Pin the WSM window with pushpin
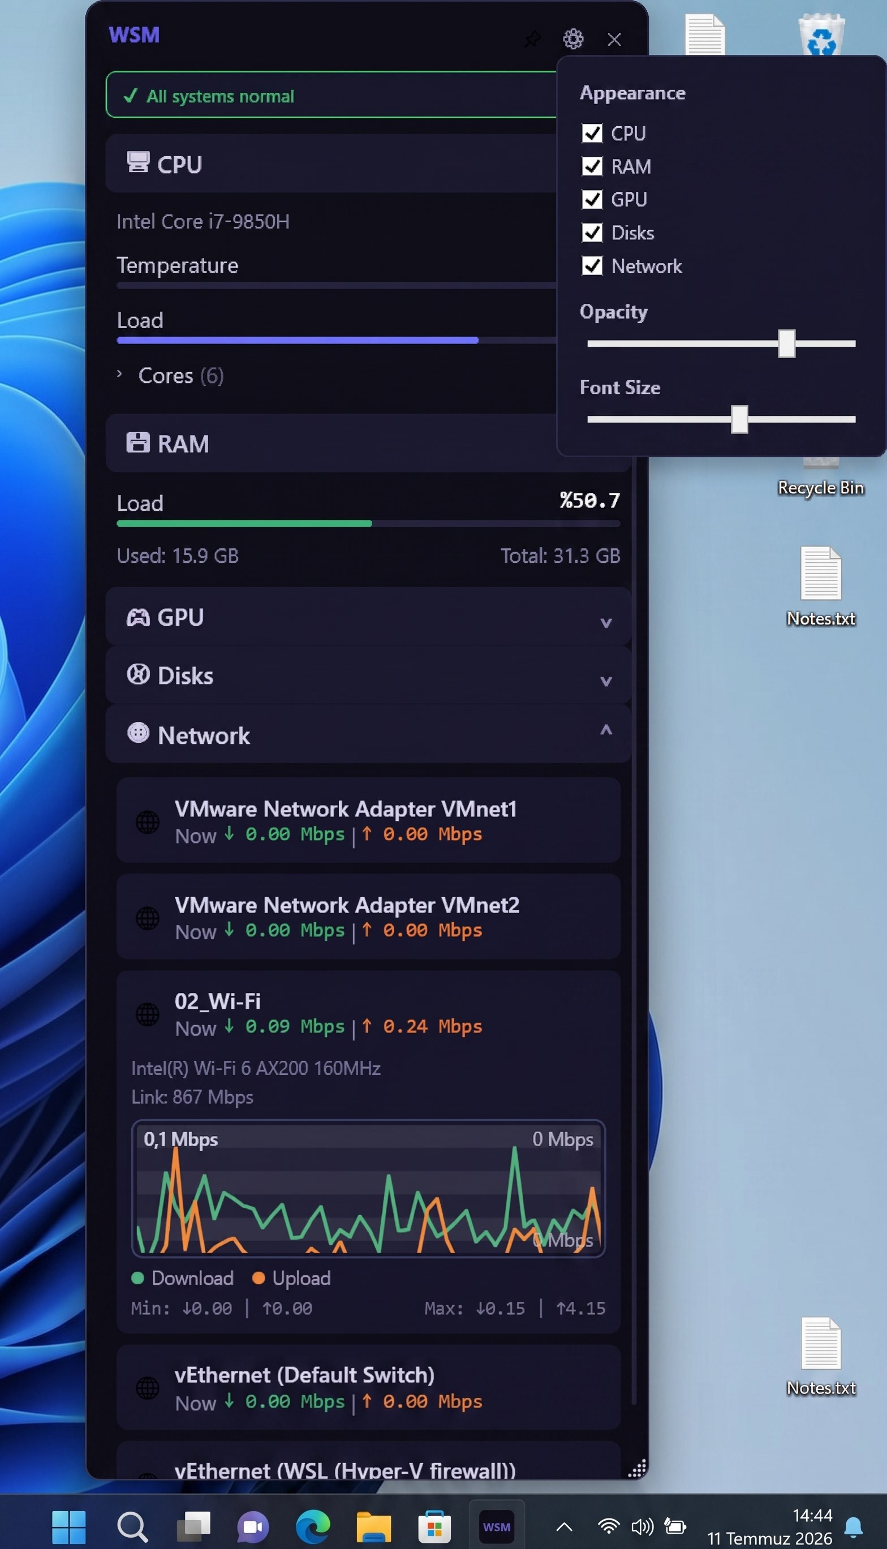 (x=532, y=39)
